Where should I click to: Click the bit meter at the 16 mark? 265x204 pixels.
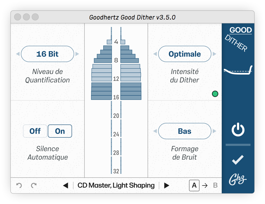click(116, 98)
